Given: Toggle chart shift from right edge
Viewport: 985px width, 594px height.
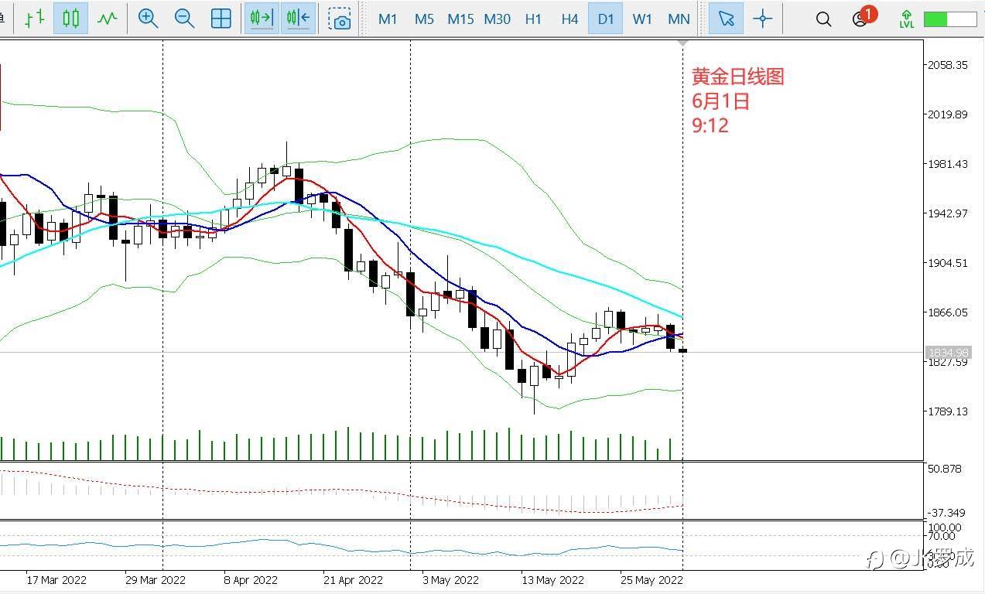Looking at the screenshot, I should click(x=298, y=19).
